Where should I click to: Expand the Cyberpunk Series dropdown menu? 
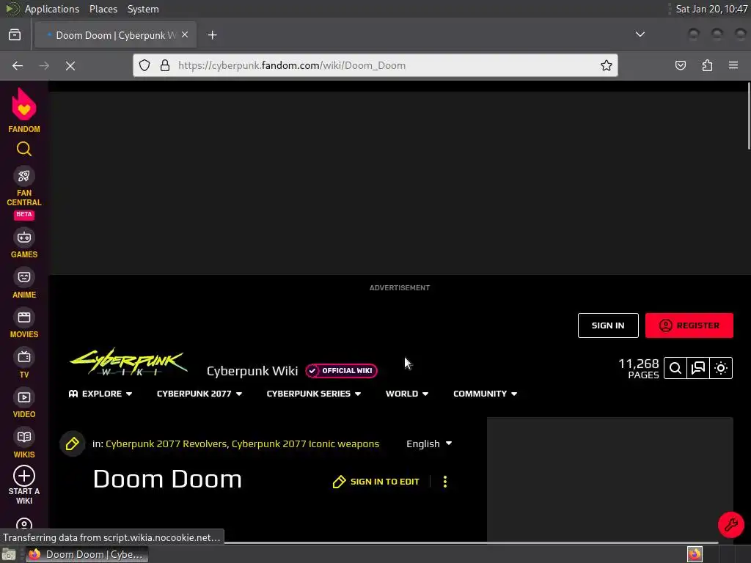[314, 394]
